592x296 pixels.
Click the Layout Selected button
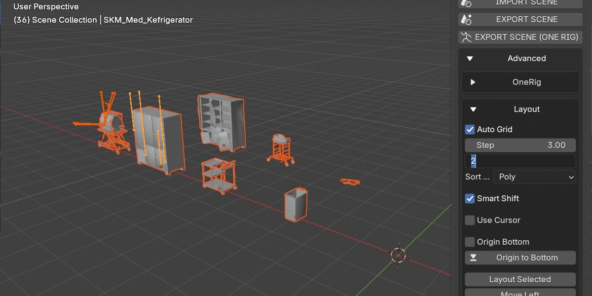[520, 279]
